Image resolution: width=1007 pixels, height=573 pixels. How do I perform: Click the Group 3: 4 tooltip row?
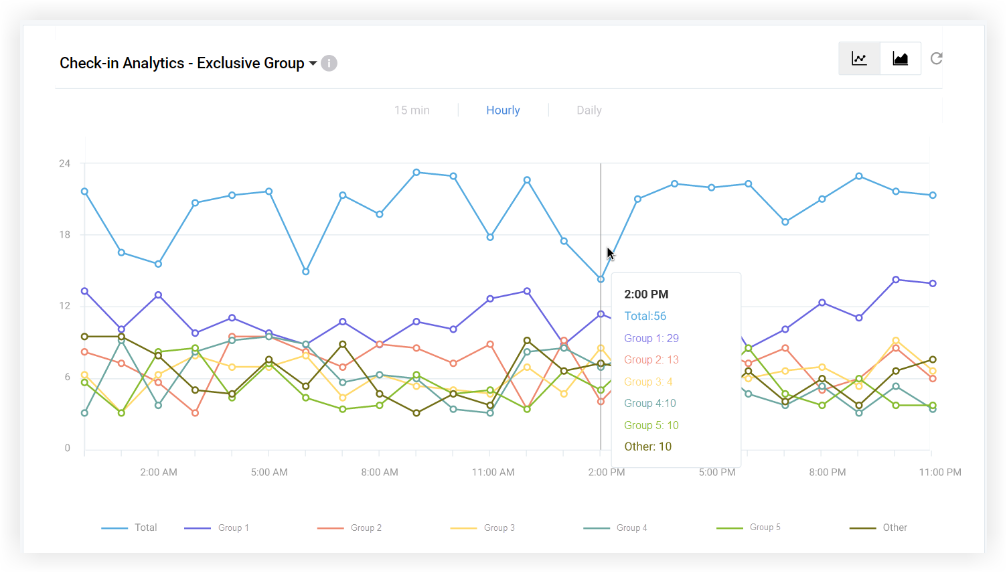point(648,382)
